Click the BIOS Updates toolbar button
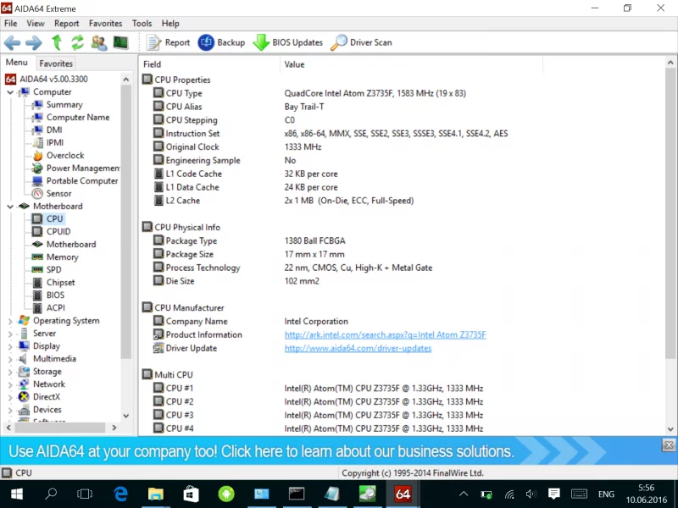This screenshot has width=678, height=508. coord(287,42)
